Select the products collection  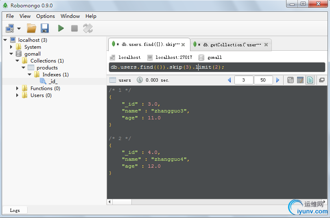tap(47, 68)
